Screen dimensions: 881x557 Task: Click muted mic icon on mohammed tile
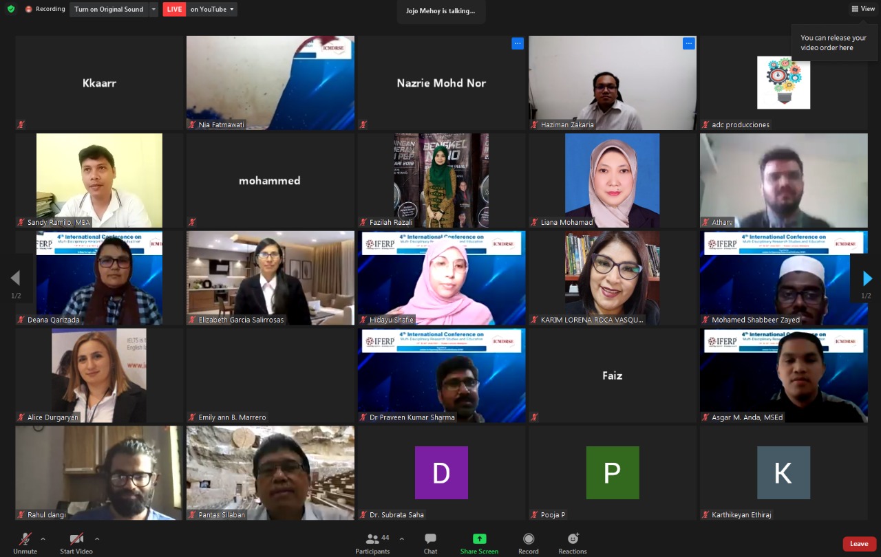[x=192, y=222]
